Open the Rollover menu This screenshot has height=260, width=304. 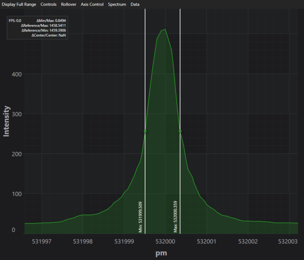coord(69,4)
